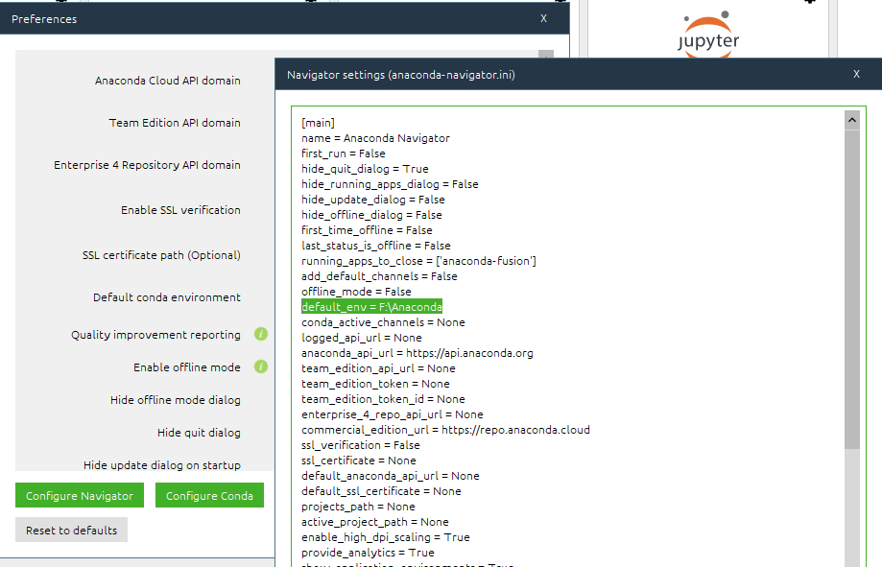Image resolution: width=882 pixels, height=567 pixels.
Task: Click the hide_update_dialog = False line
Action: [x=373, y=200]
